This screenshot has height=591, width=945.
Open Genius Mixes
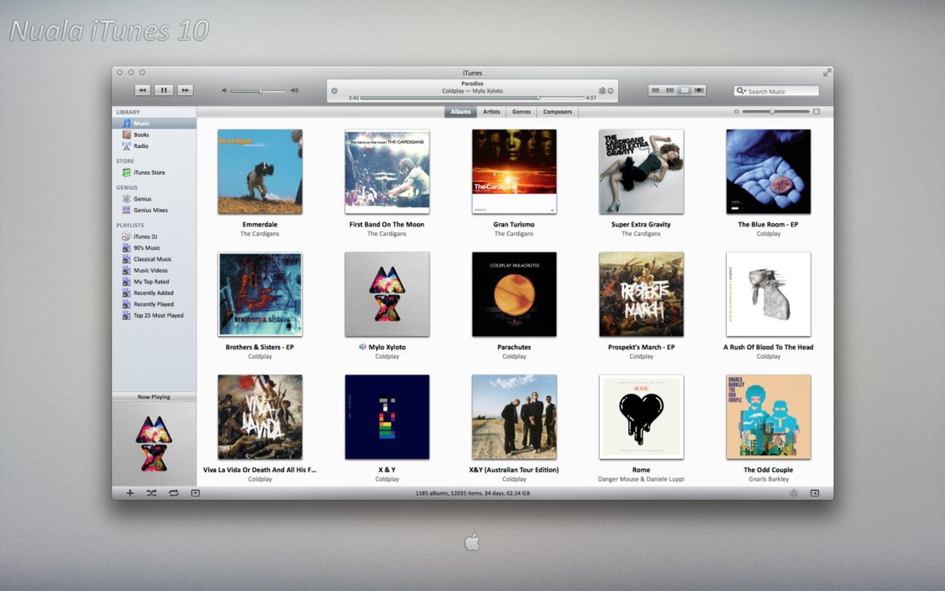pyautogui.click(x=155, y=210)
